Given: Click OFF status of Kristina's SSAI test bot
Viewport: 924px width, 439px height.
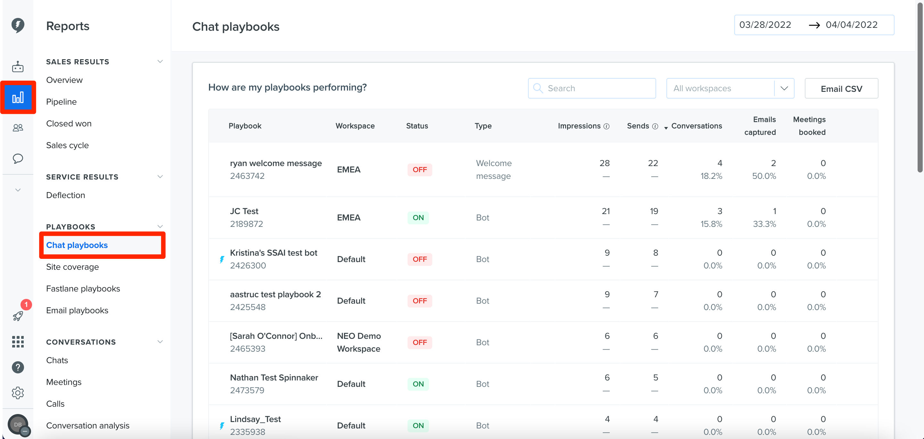Looking at the screenshot, I should [420, 259].
